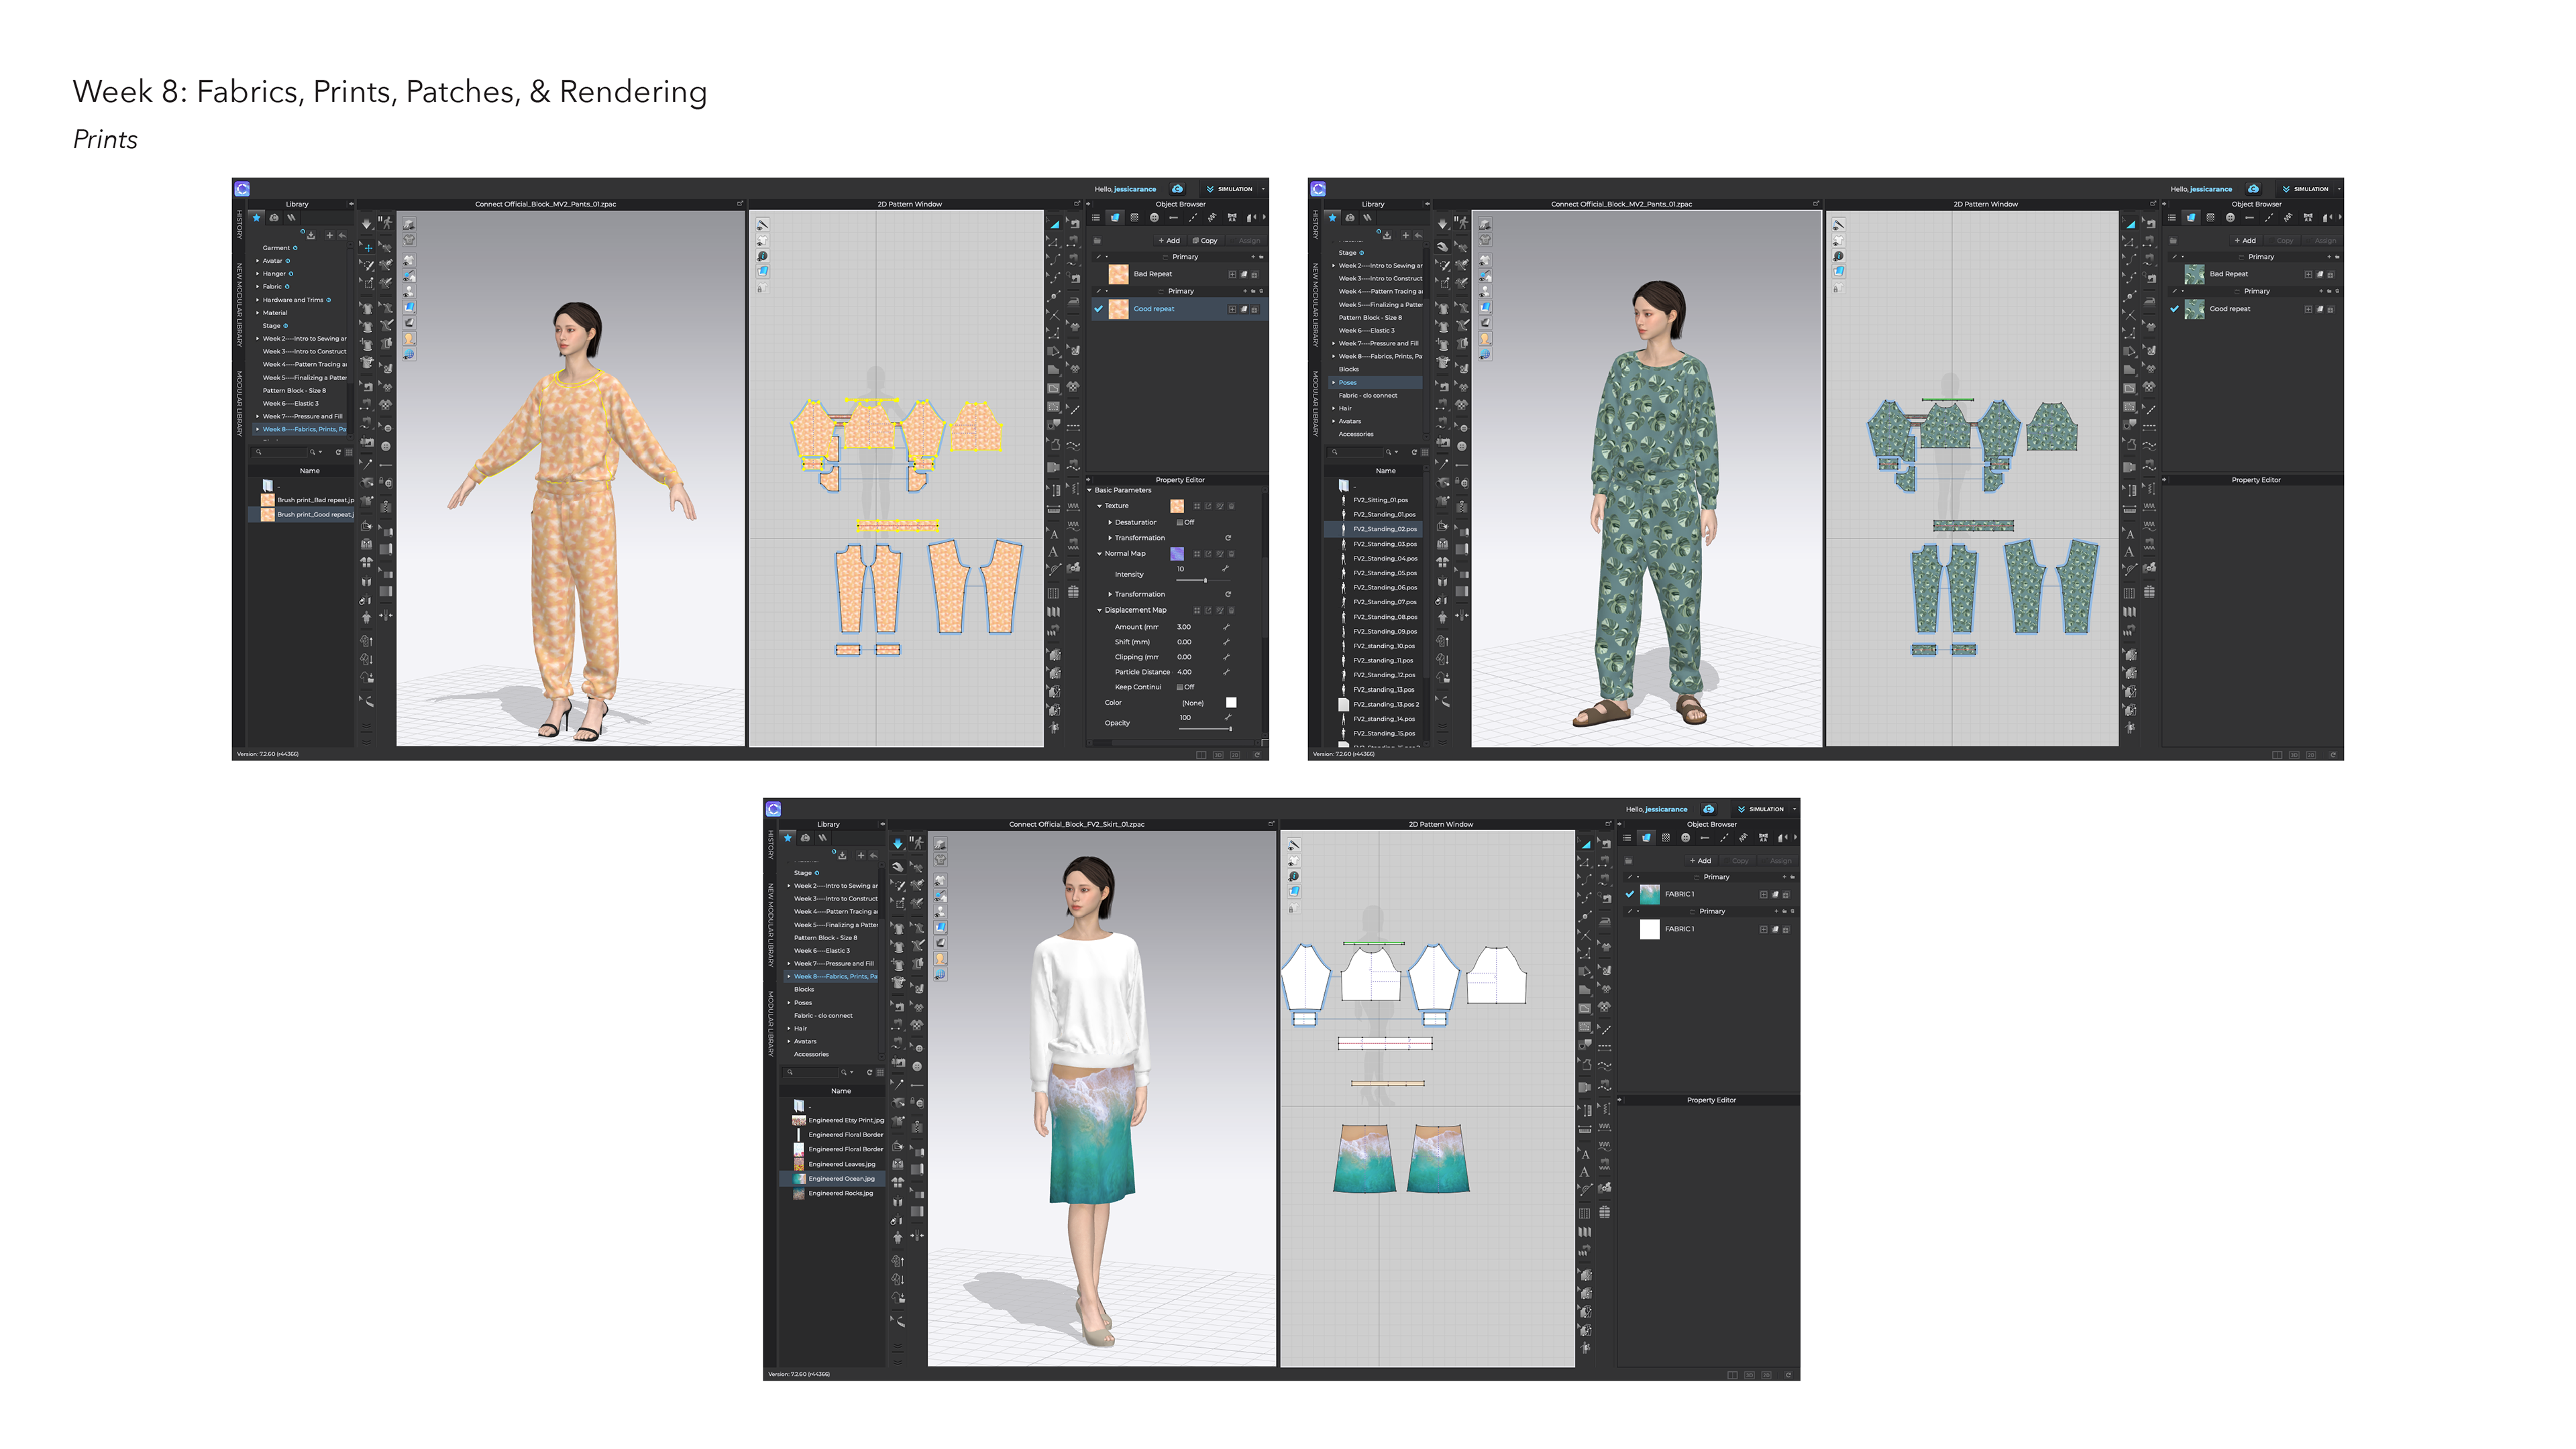The width and height of the screenshot is (2576, 1449).
Task: Open the Hanger library folder
Action: pos(274,274)
